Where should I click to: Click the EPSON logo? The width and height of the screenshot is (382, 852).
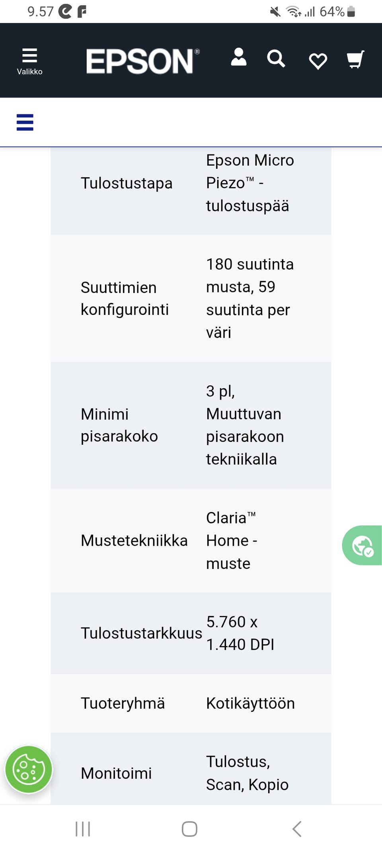click(x=141, y=62)
